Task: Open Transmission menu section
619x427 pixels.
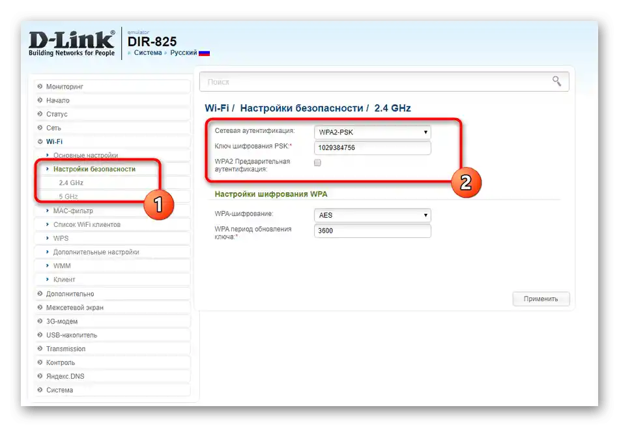Action: [x=66, y=349]
